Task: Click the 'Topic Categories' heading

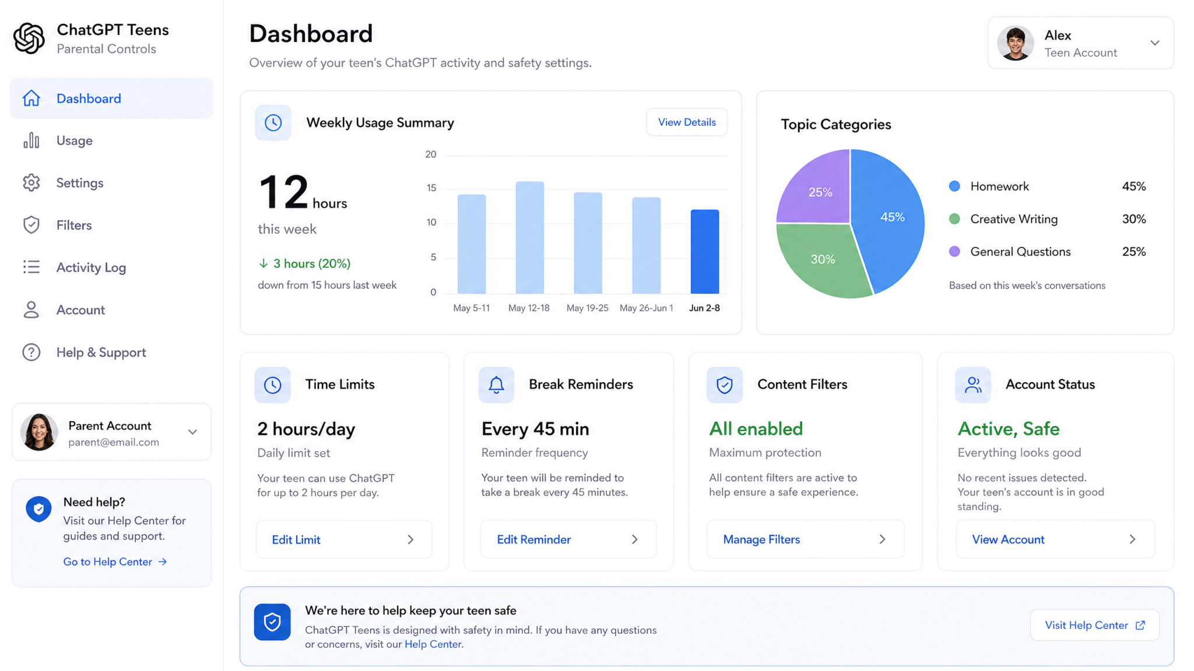Action: click(836, 125)
